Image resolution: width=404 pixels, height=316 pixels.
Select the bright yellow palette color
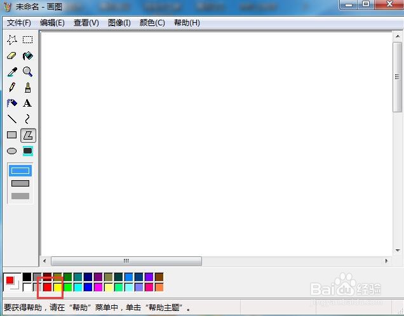[57, 287]
